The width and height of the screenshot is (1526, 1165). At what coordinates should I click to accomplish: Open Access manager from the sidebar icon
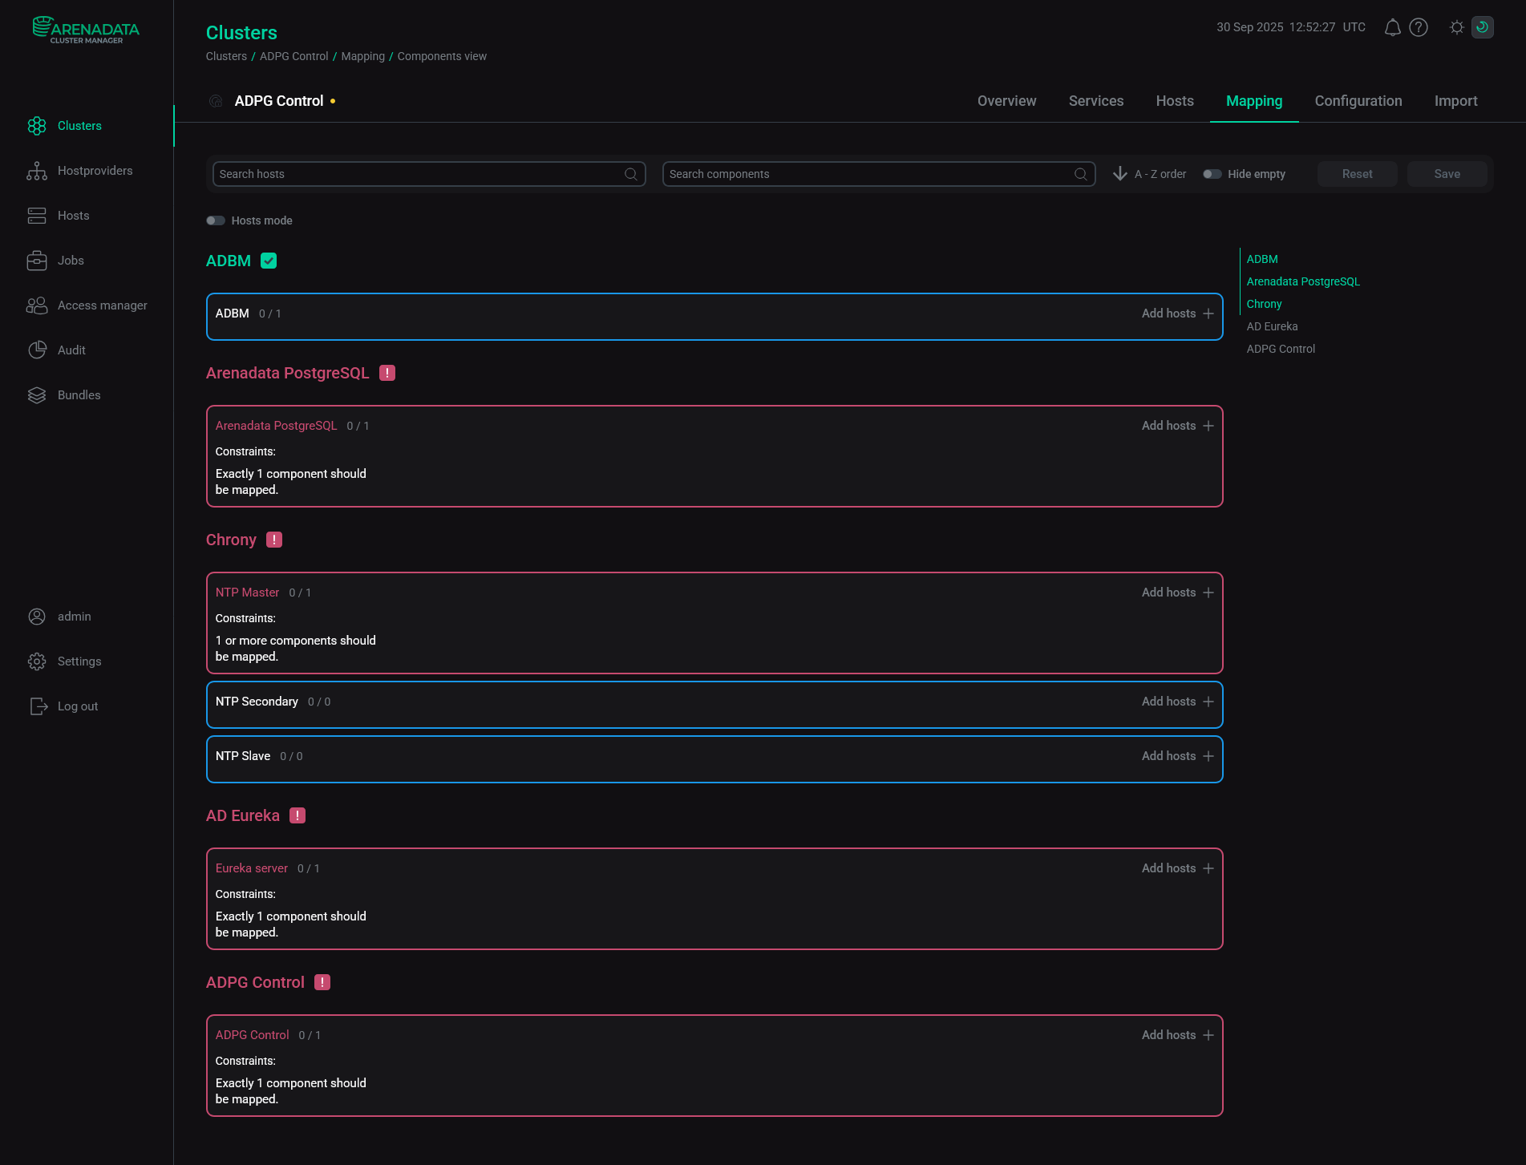click(37, 305)
